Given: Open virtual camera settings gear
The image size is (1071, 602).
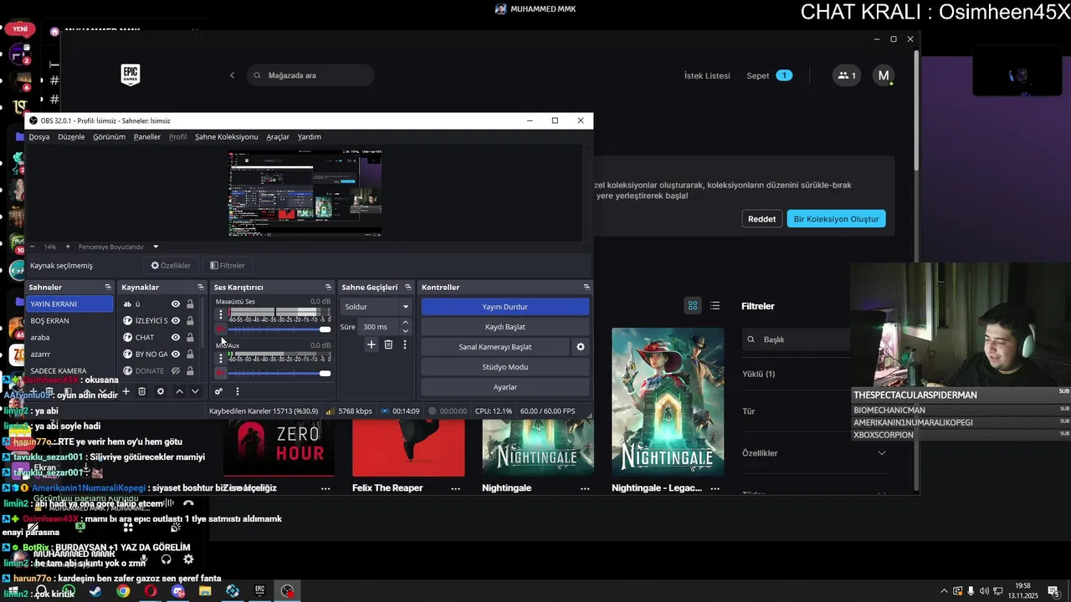Looking at the screenshot, I should click(x=581, y=347).
